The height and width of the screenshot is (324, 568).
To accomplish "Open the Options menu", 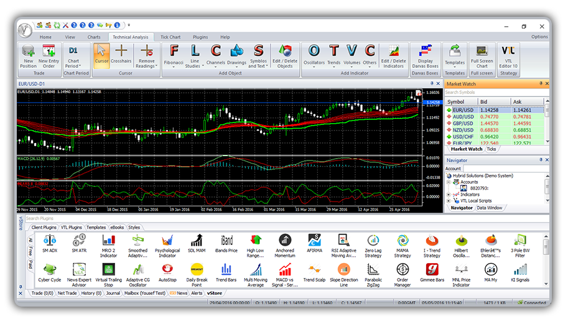I will point(539,37).
